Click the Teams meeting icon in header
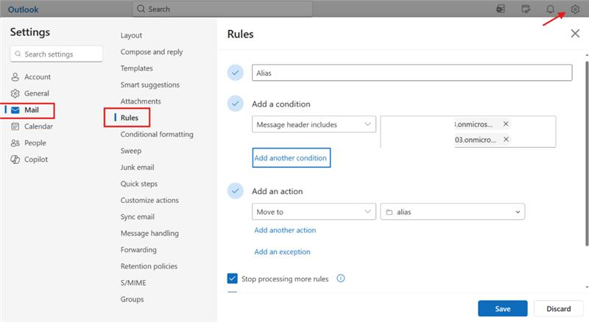This screenshot has height=322, width=589. [501, 9]
